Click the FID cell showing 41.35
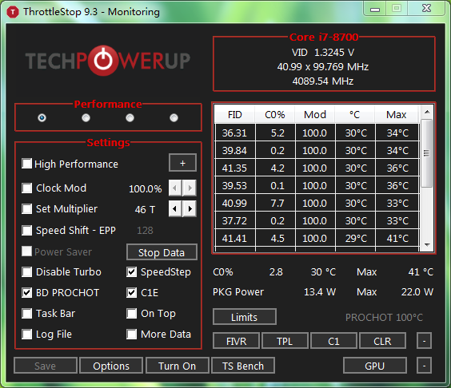This screenshot has height=388, width=451. coord(235,168)
